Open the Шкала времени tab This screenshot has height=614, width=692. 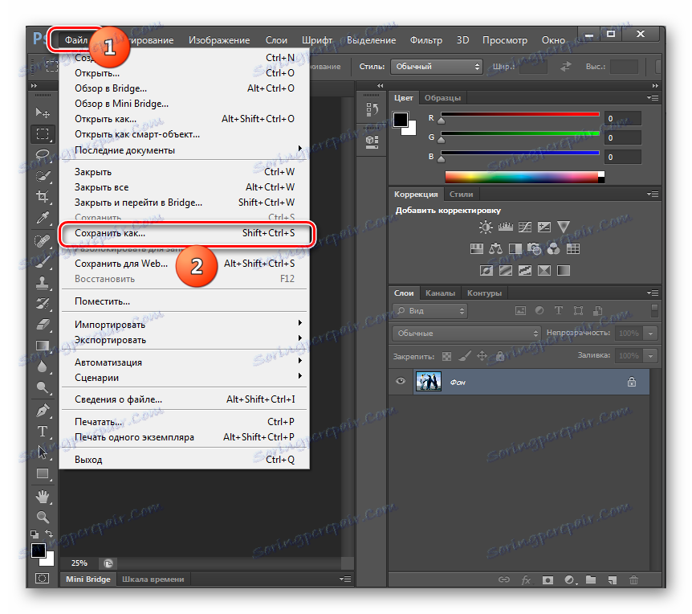click(x=153, y=579)
